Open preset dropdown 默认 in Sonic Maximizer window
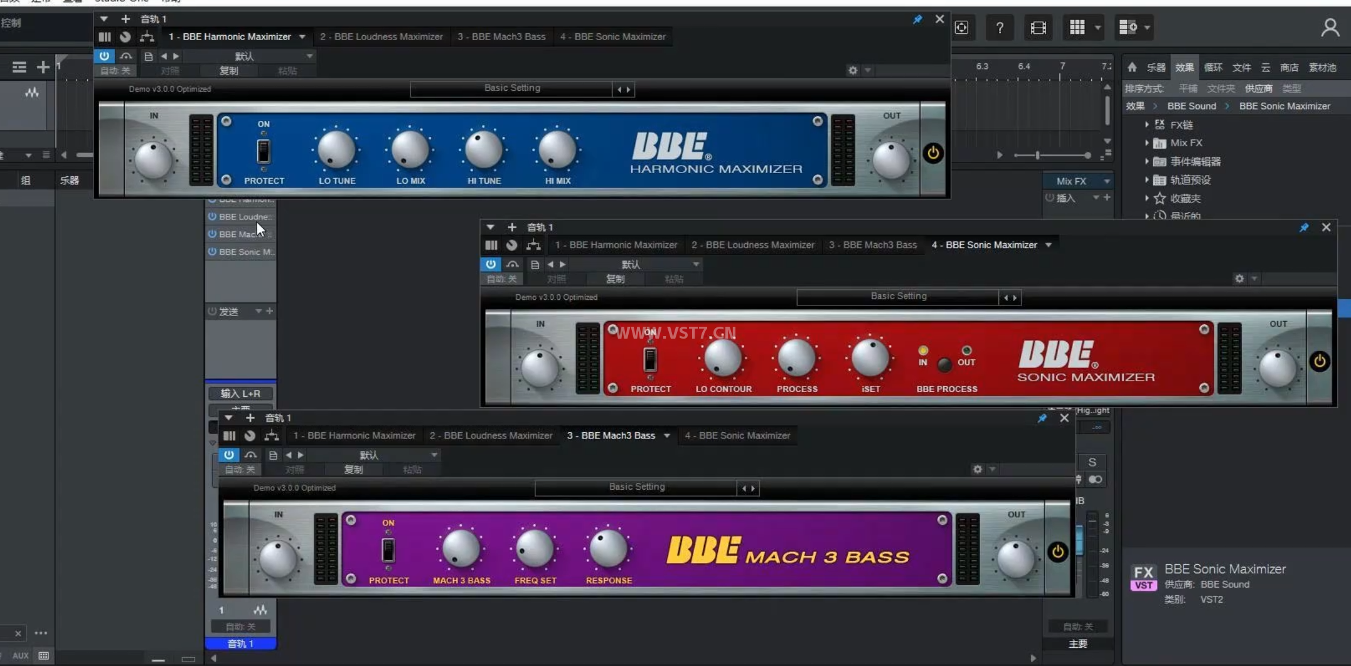Screen dimensions: 1351x666 point(635,264)
